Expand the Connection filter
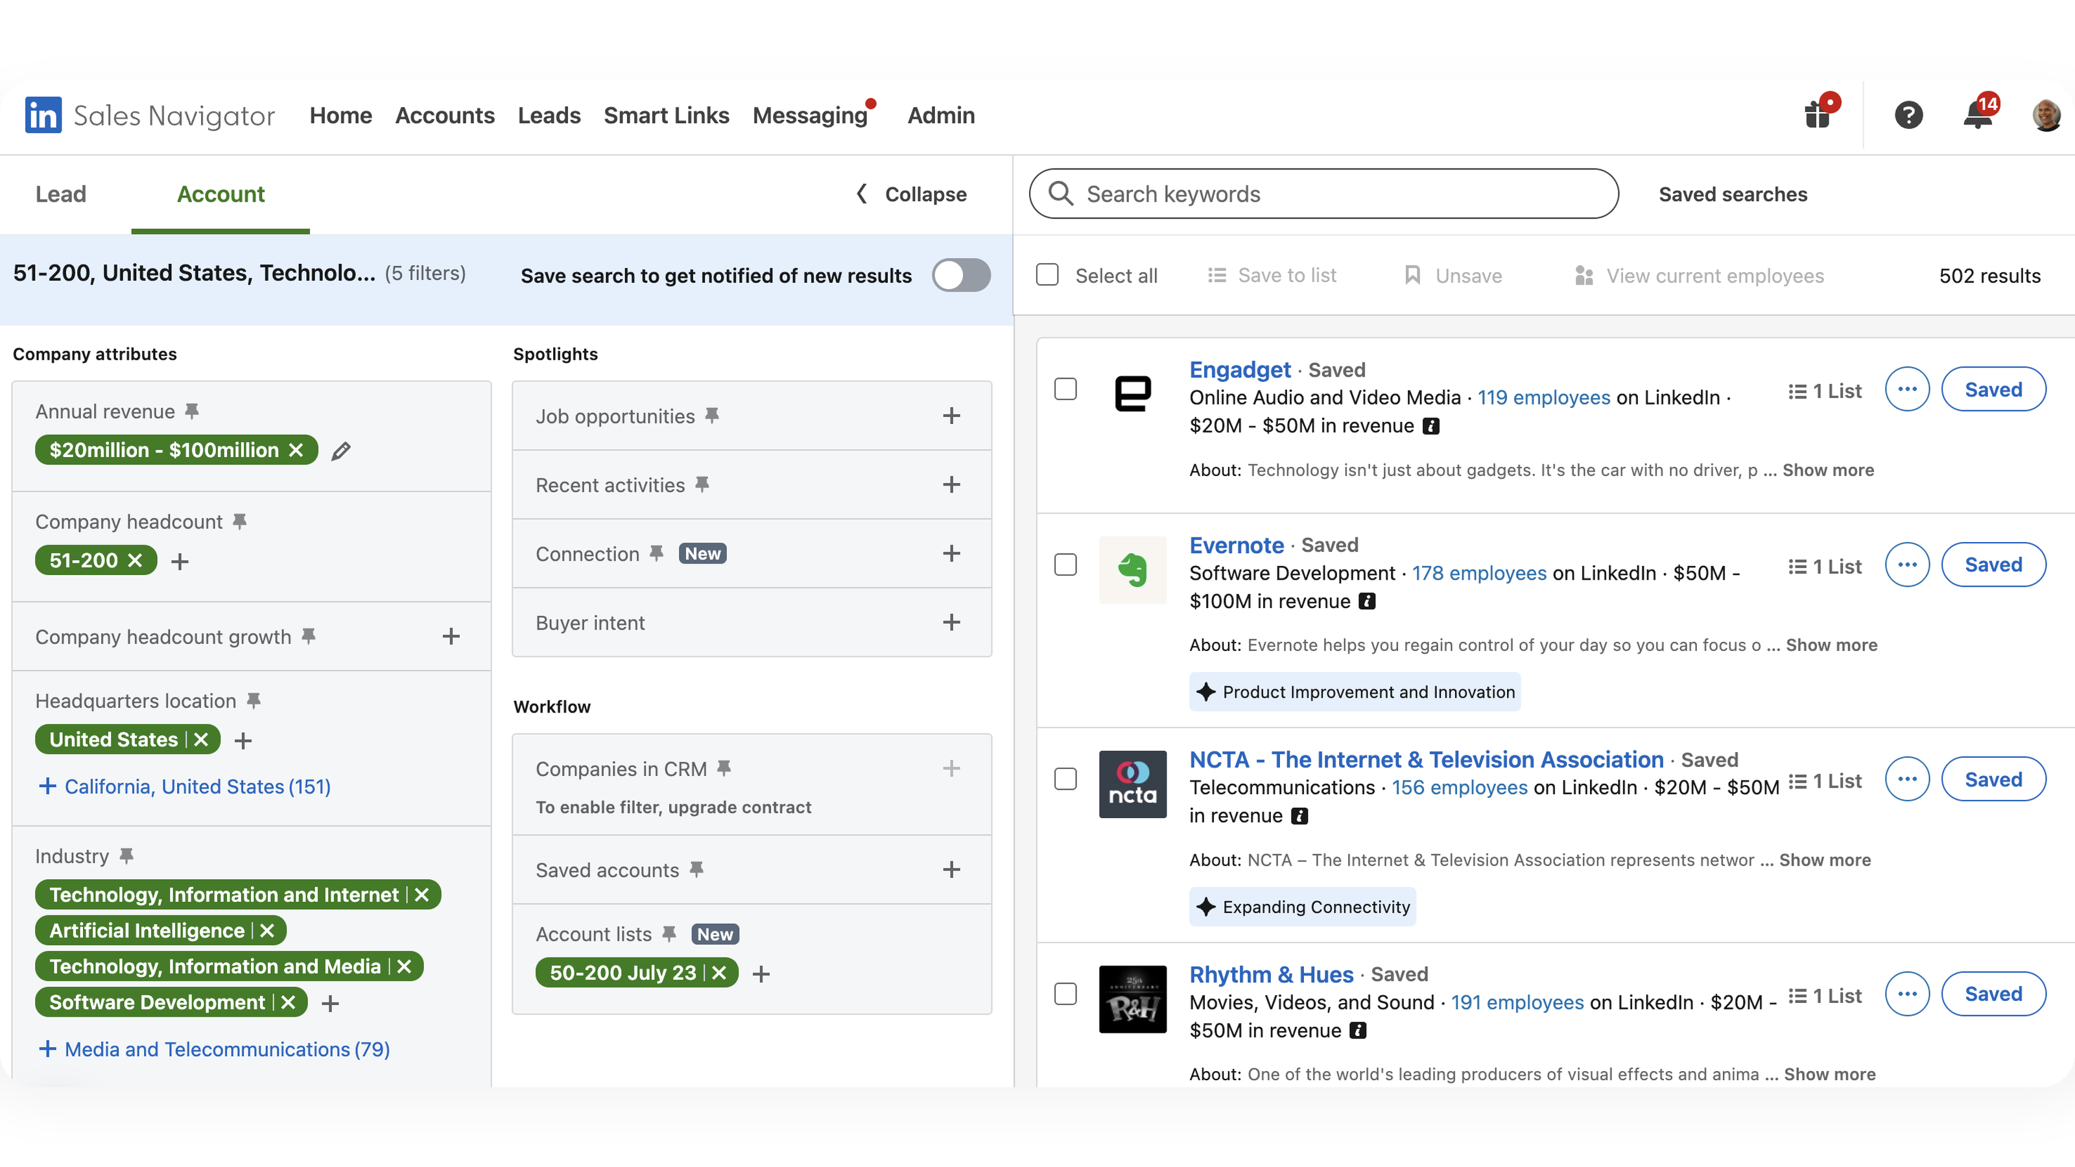The width and height of the screenshot is (2075, 1167). pos(951,553)
